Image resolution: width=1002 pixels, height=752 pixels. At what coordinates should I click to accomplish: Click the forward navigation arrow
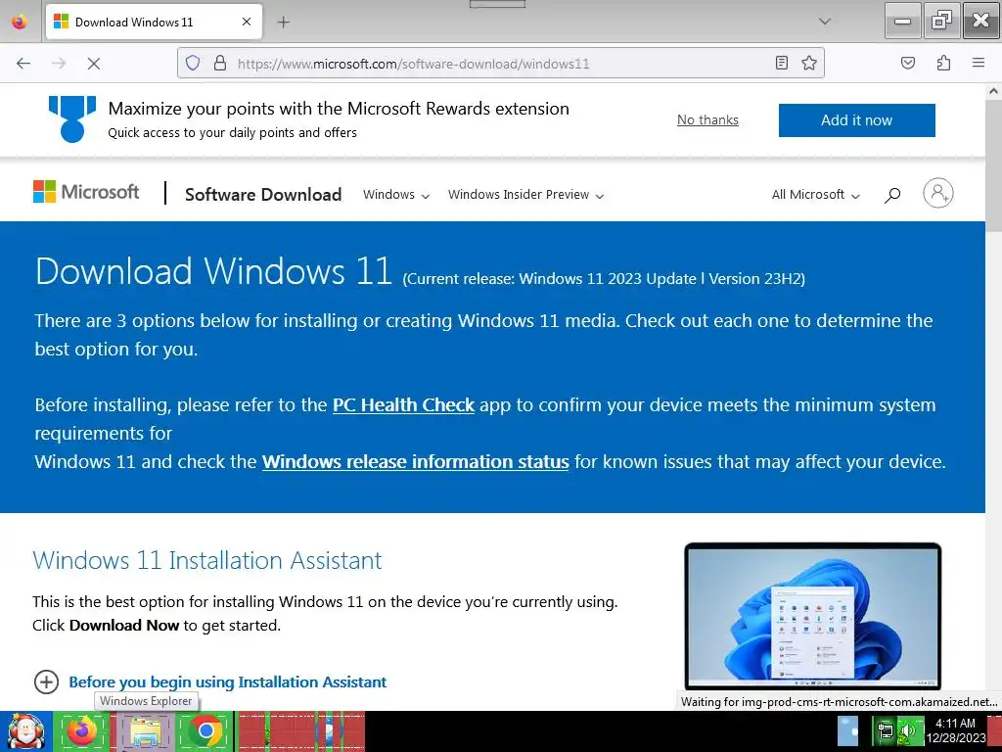(59, 64)
